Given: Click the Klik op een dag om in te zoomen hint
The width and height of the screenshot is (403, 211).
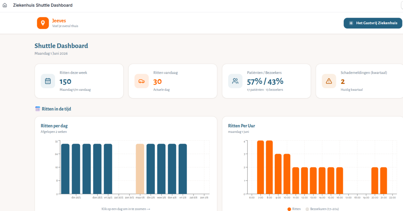Looking at the screenshot, I should click(126, 209).
